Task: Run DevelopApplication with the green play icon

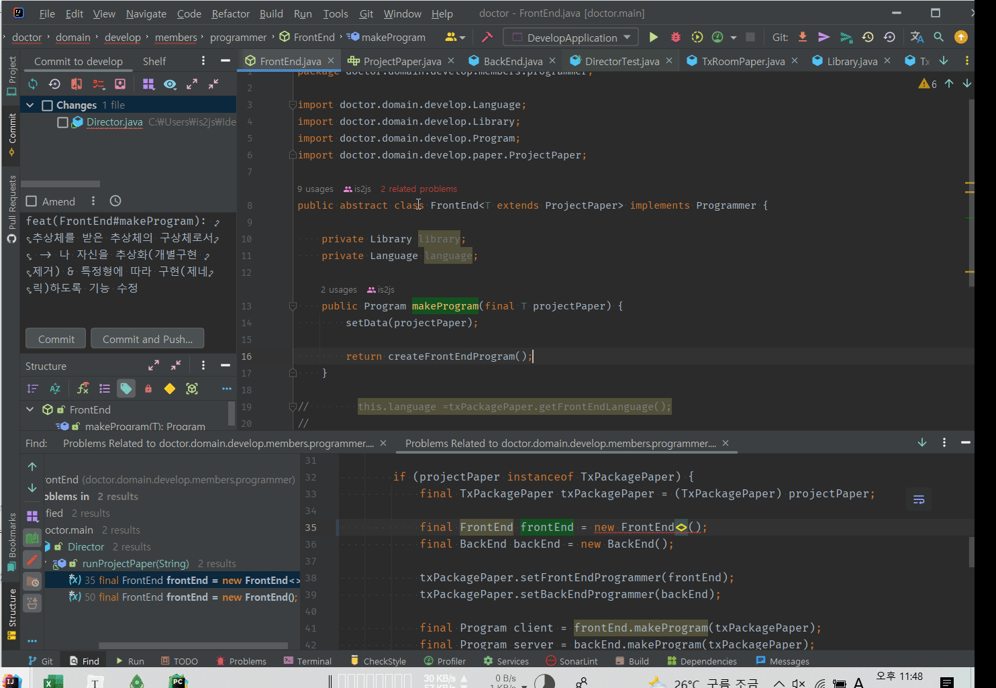Action: (x=653, y=38)
